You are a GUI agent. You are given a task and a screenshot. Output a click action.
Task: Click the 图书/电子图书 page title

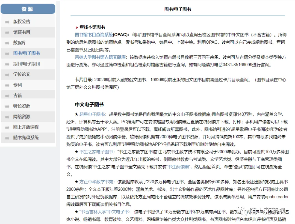tap(178, 9)
